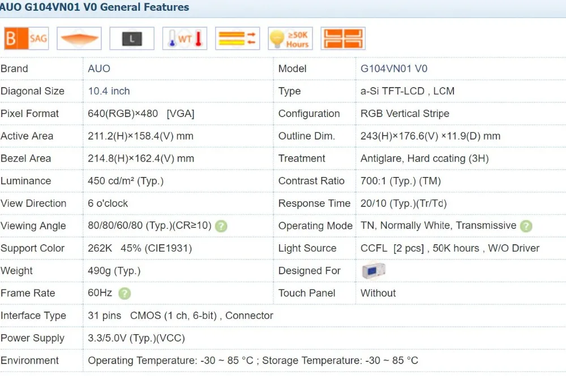
Task: Open the AUO brand link
Action: pyautogui.click(x=99, y=68)
